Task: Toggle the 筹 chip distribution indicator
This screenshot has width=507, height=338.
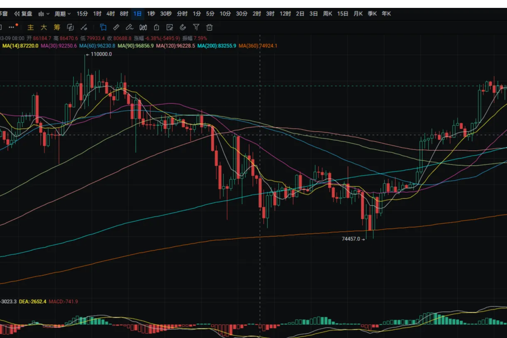Action: point(57,27)
